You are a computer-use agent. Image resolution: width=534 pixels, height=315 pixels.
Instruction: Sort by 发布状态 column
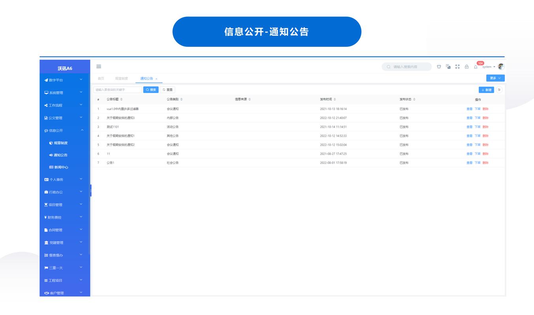coord(414,99)
